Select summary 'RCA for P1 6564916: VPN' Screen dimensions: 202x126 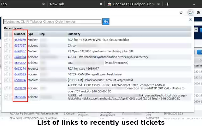coord(98,40)
